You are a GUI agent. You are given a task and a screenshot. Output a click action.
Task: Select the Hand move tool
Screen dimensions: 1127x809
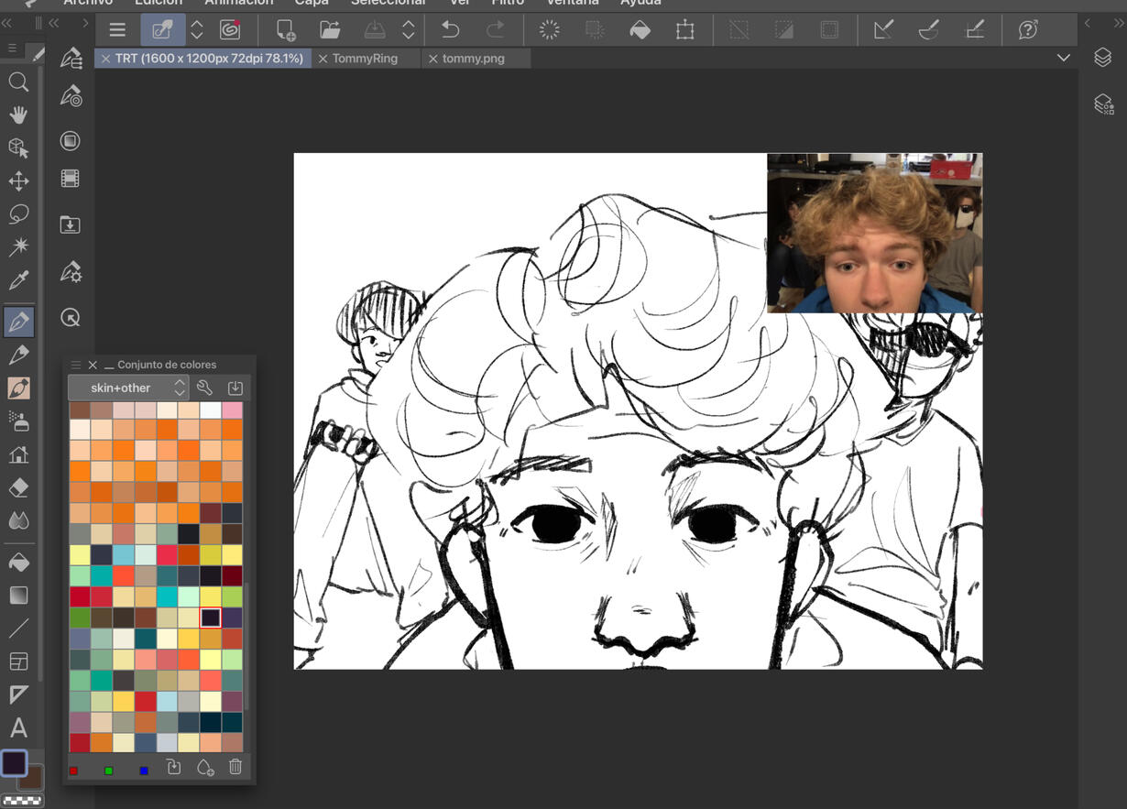pos(18,115)
